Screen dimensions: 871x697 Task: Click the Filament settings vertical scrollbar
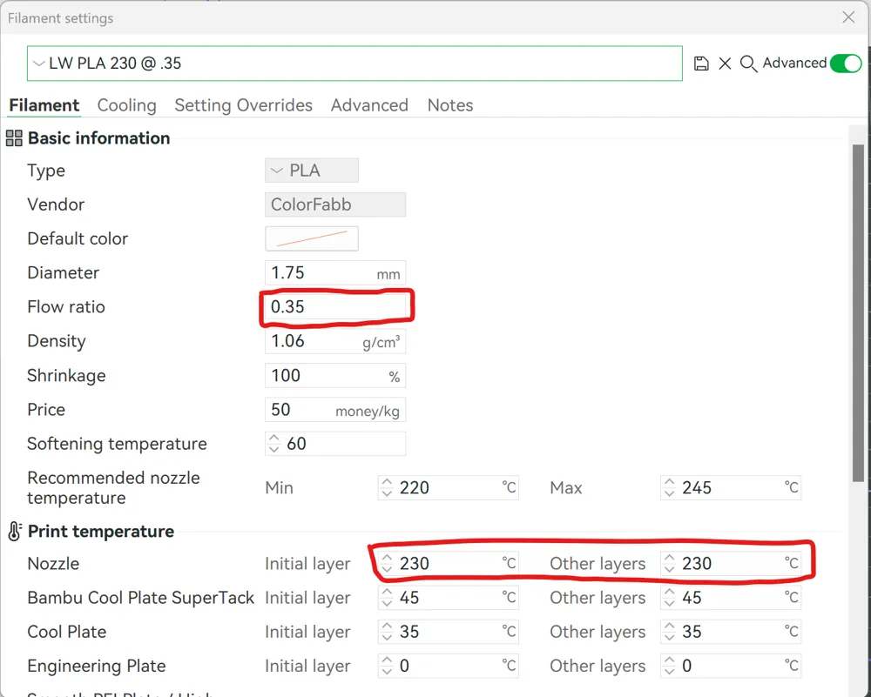(x=858, y=313)
